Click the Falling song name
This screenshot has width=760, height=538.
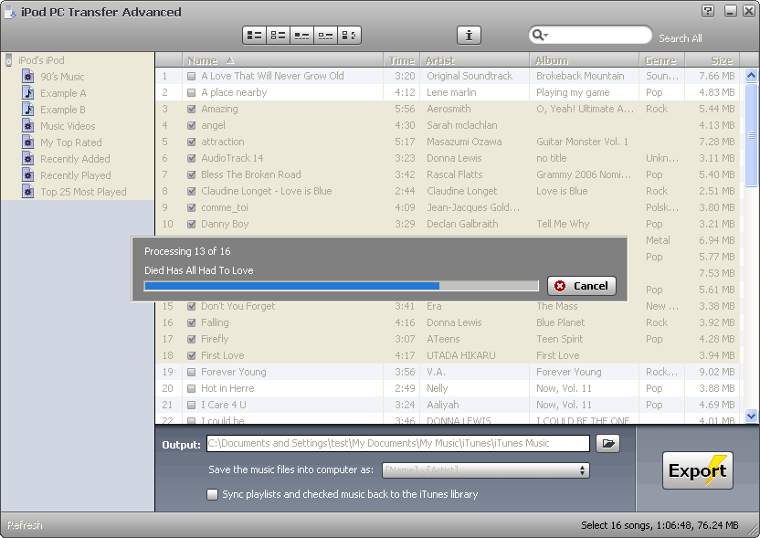(x=215, y=322)
